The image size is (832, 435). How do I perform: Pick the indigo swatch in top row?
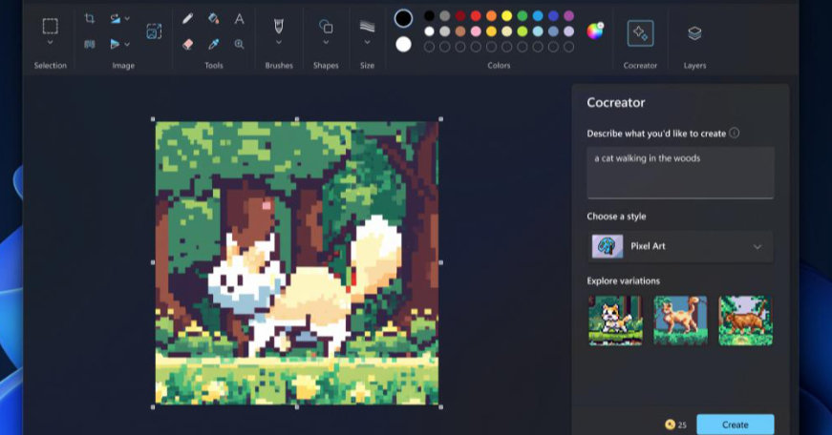(553, 16)
